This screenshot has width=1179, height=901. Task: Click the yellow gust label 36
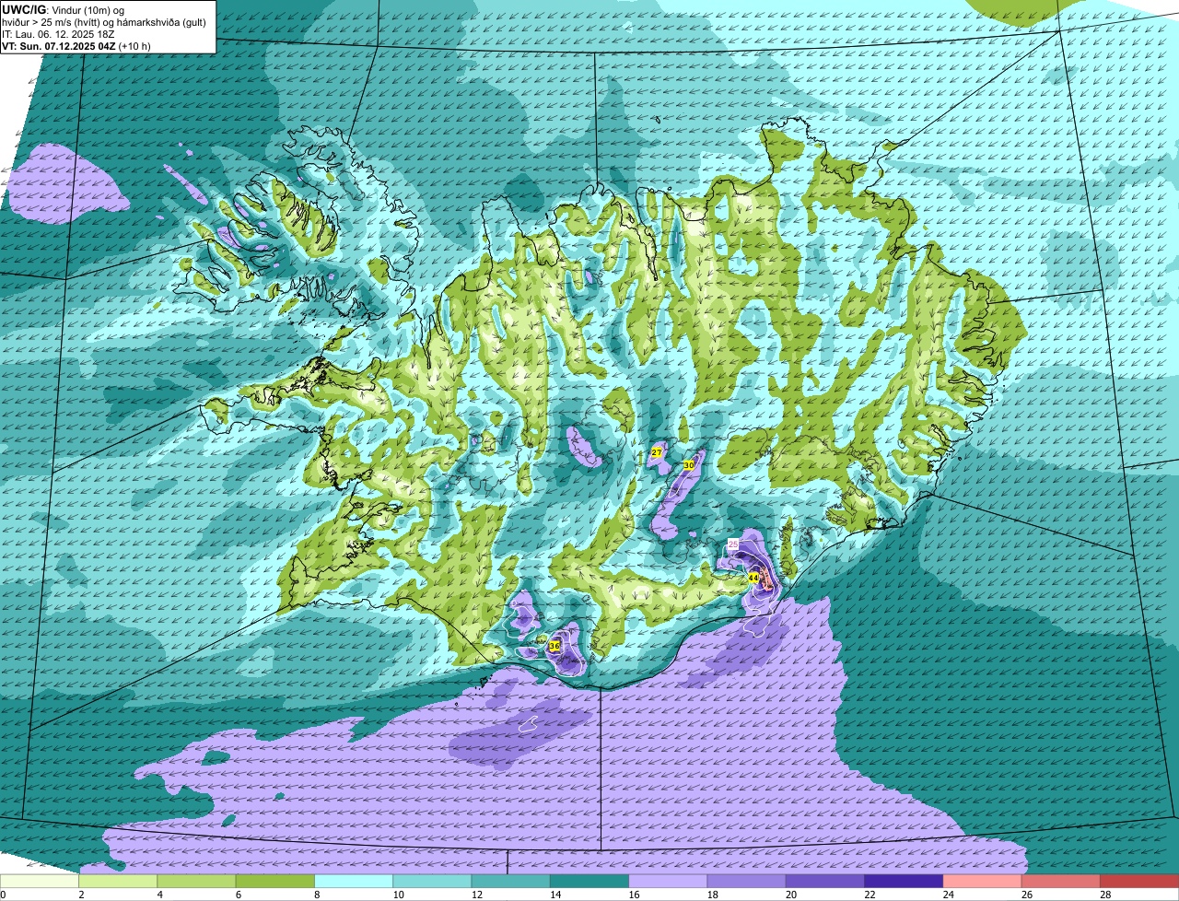coord(554,646)
